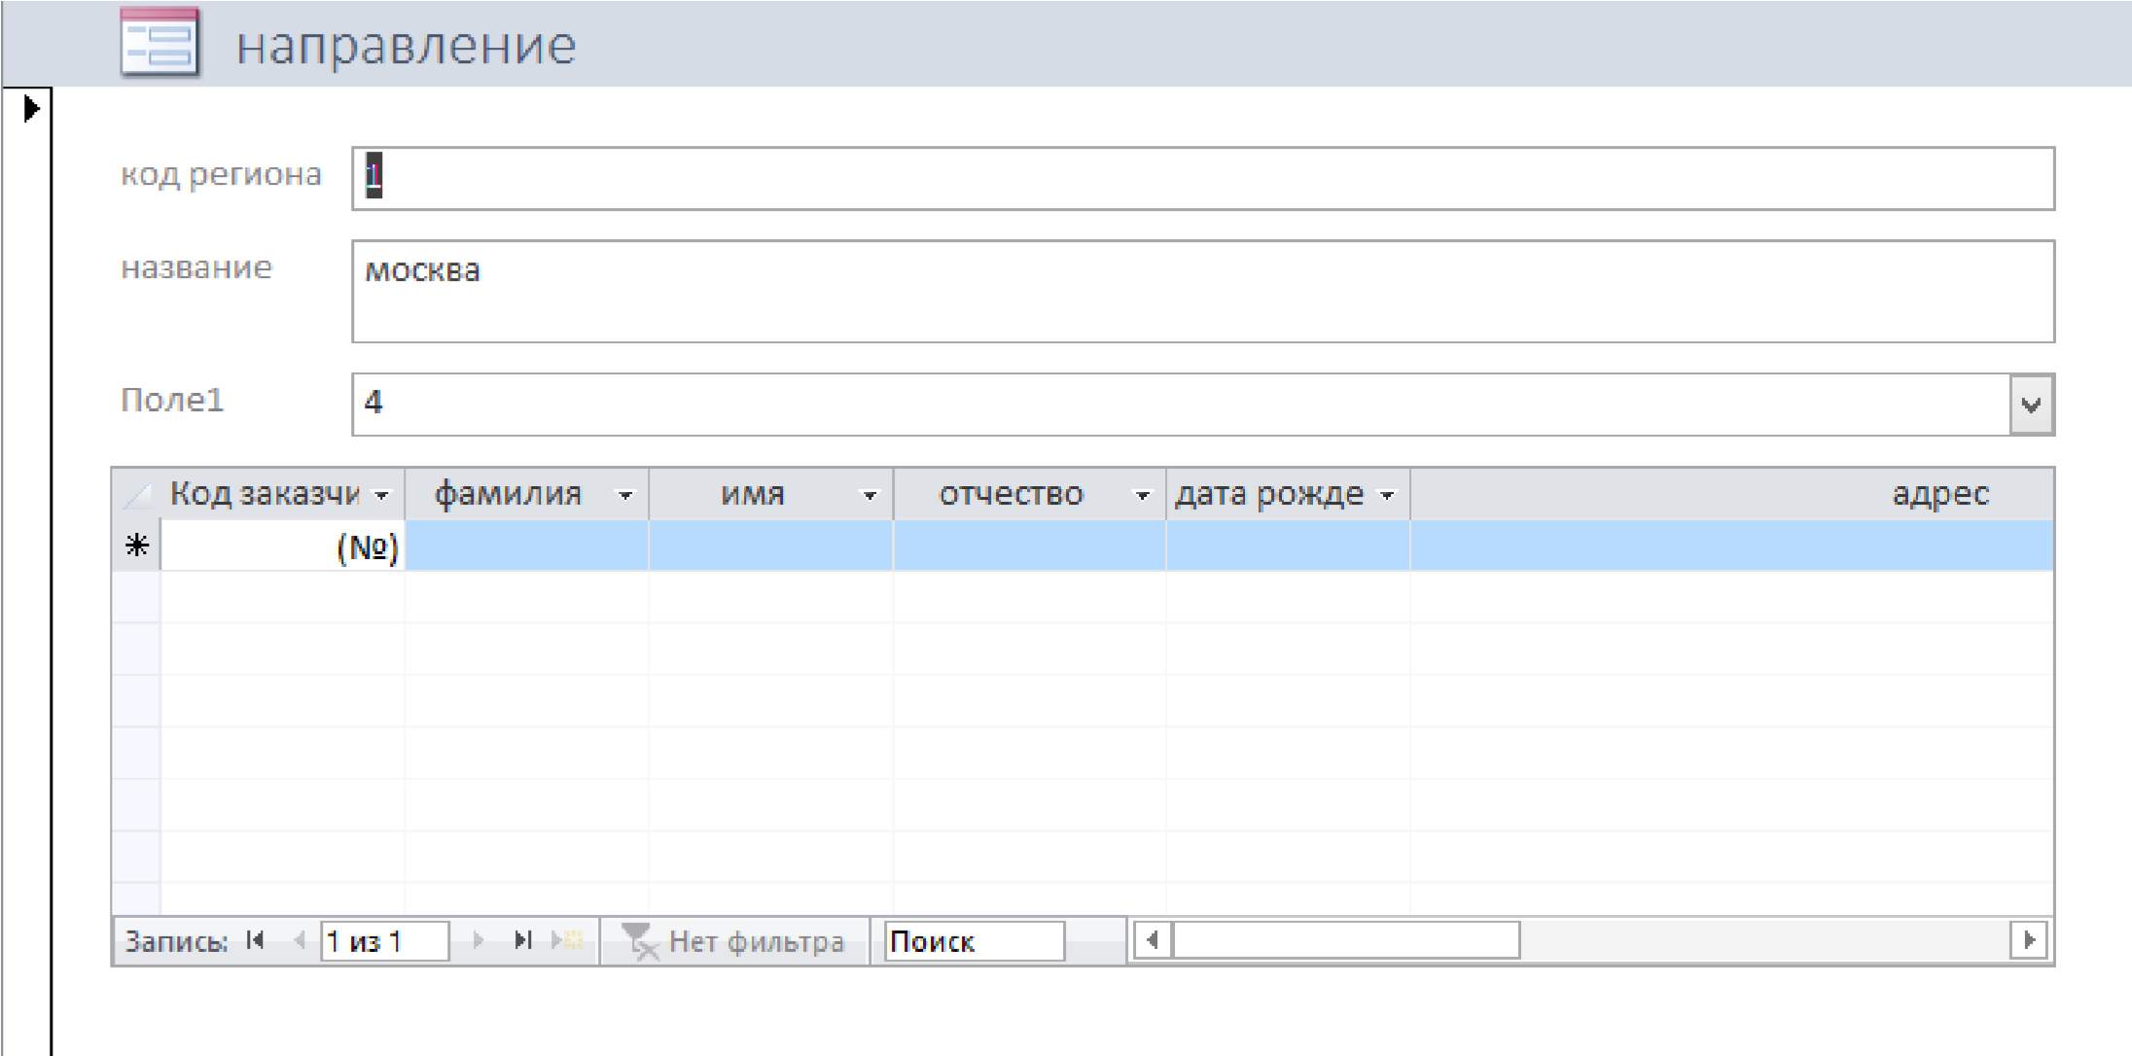Screen dimensions: 2132x1056
Task: Click the left arrow of the horizontal scrollbar
Action: tap(1153, 940)
